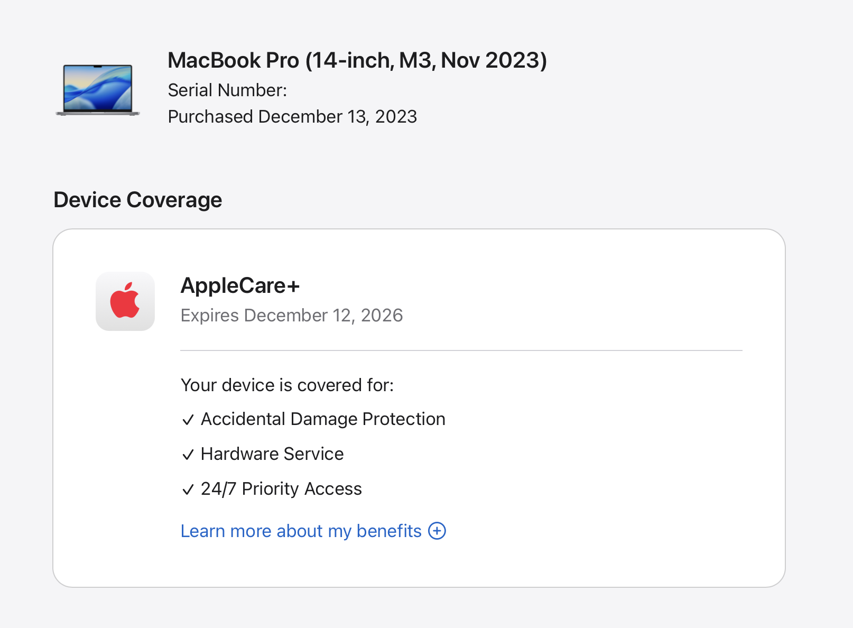Expand benefits with the circled plus icon

click(437, 531)
